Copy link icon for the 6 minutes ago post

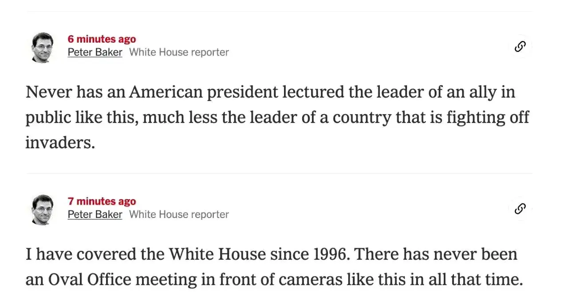coord(520,46)
